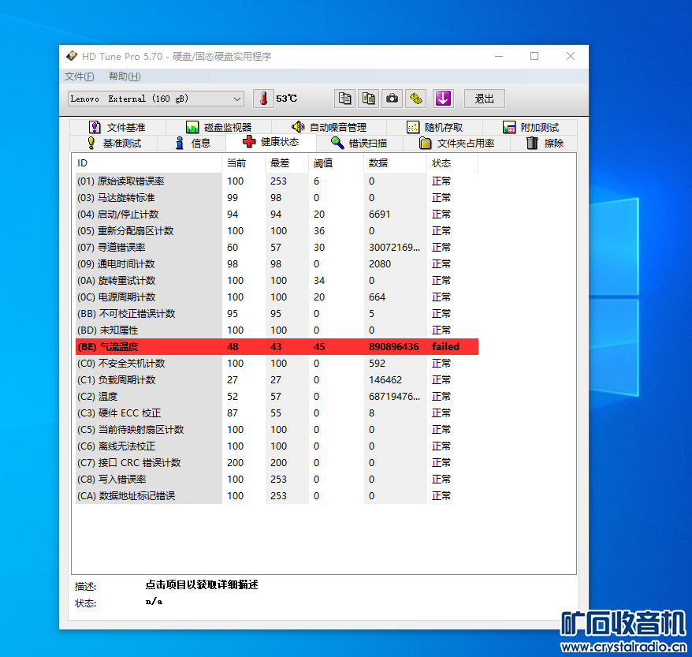692x657 pixels.
Task: Switch to the 错误扫描 tab
Action: (x=359, y=143)
